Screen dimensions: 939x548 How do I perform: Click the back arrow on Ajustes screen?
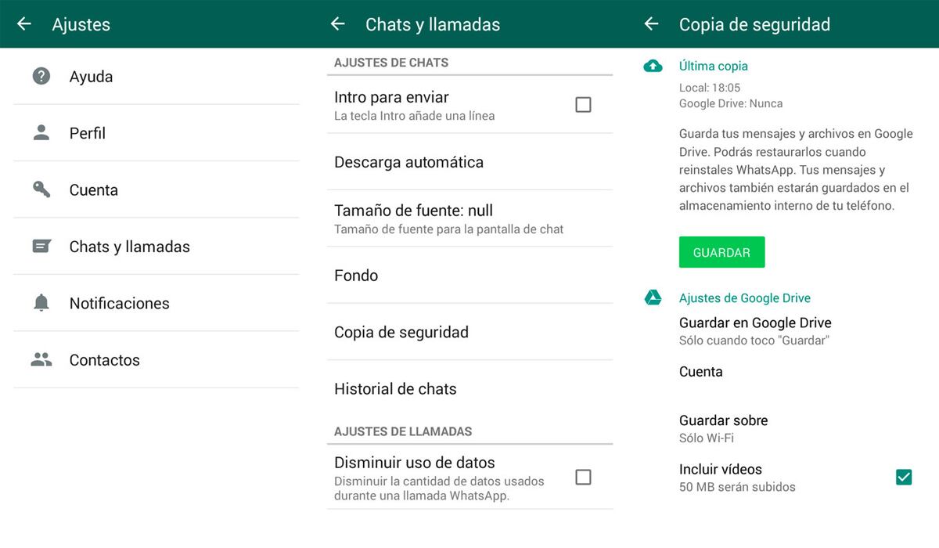click(23, 24)
